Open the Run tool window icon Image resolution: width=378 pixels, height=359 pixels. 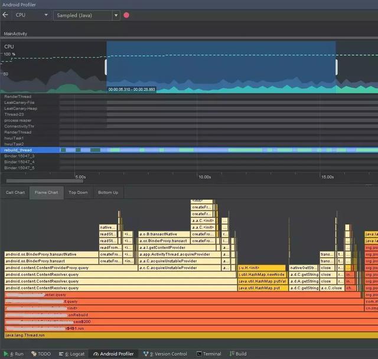6,354
